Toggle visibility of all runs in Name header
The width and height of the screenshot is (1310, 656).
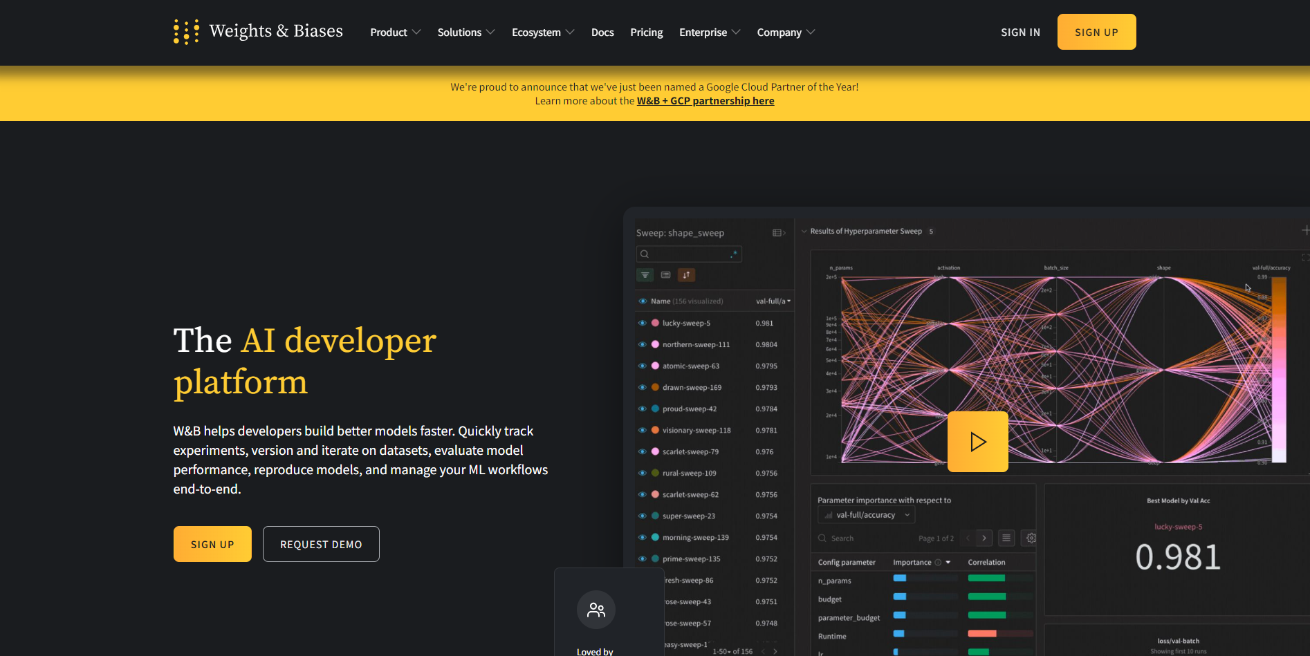643,301
